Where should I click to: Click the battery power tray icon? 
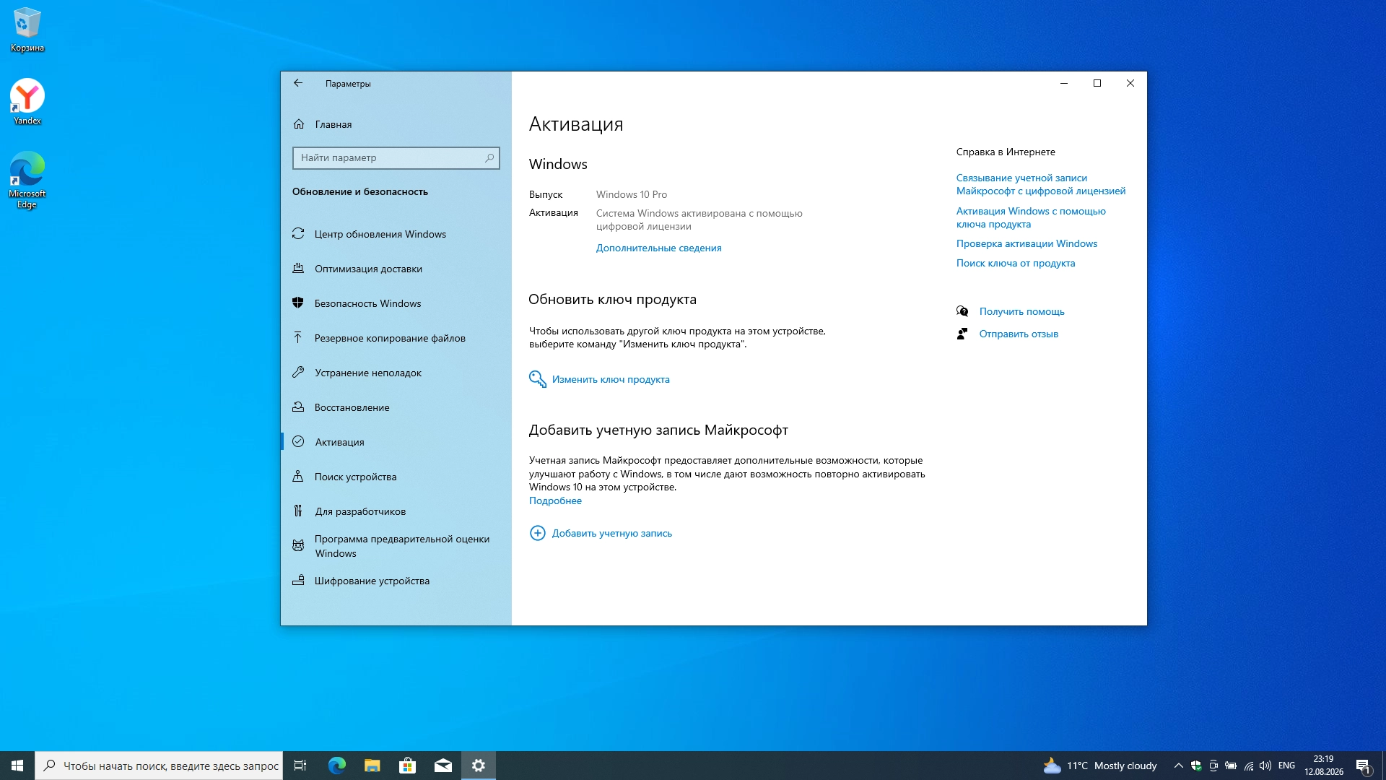coord(1231,766)
